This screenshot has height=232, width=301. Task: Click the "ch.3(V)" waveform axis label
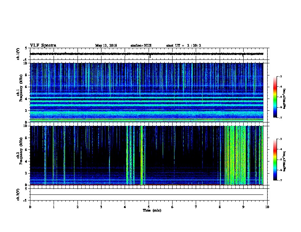(18, 194)
